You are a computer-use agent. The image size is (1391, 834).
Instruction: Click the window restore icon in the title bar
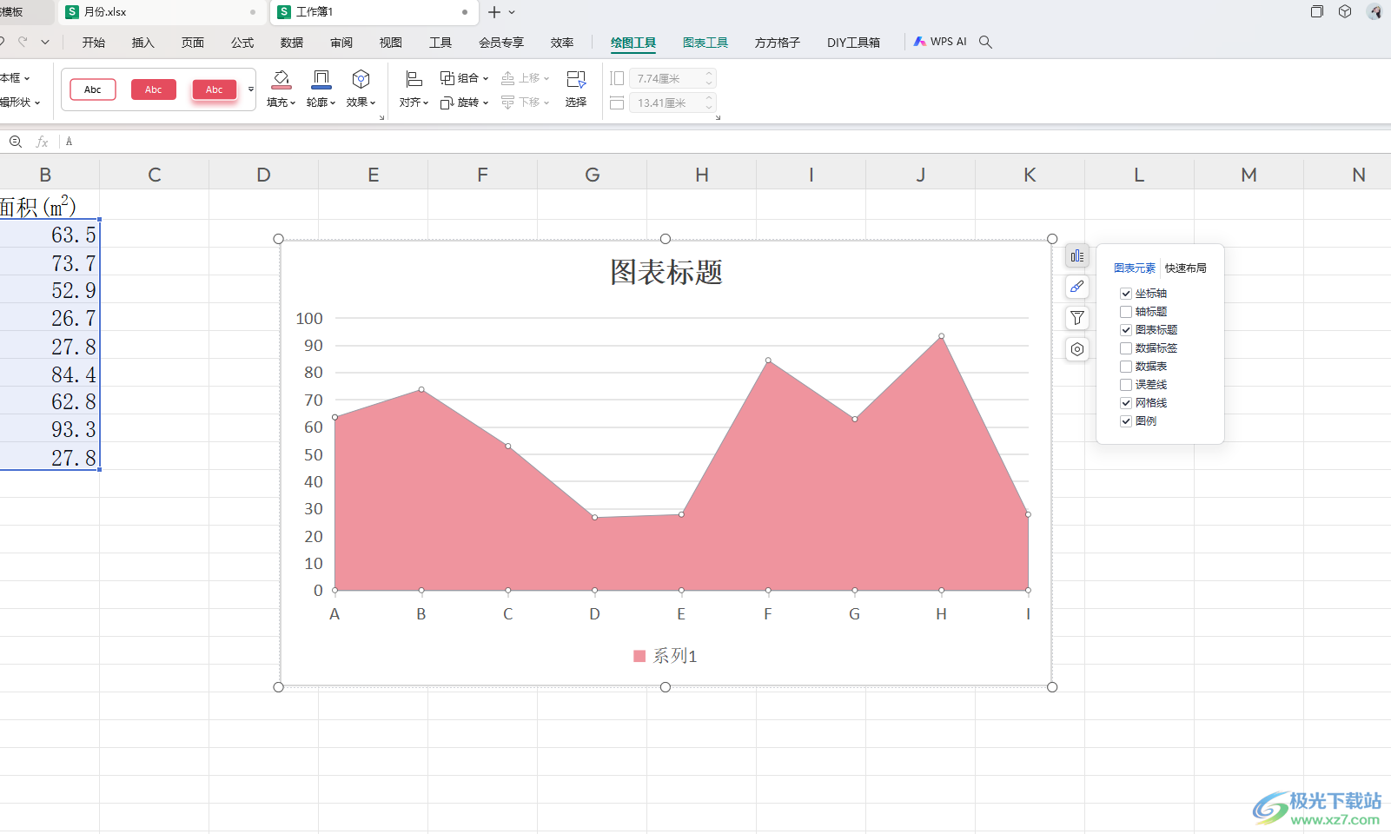(x=1317, y=12)
